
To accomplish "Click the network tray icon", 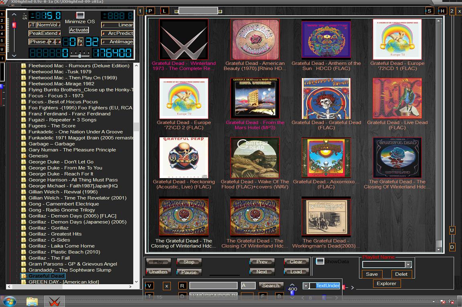I will 451,302.
